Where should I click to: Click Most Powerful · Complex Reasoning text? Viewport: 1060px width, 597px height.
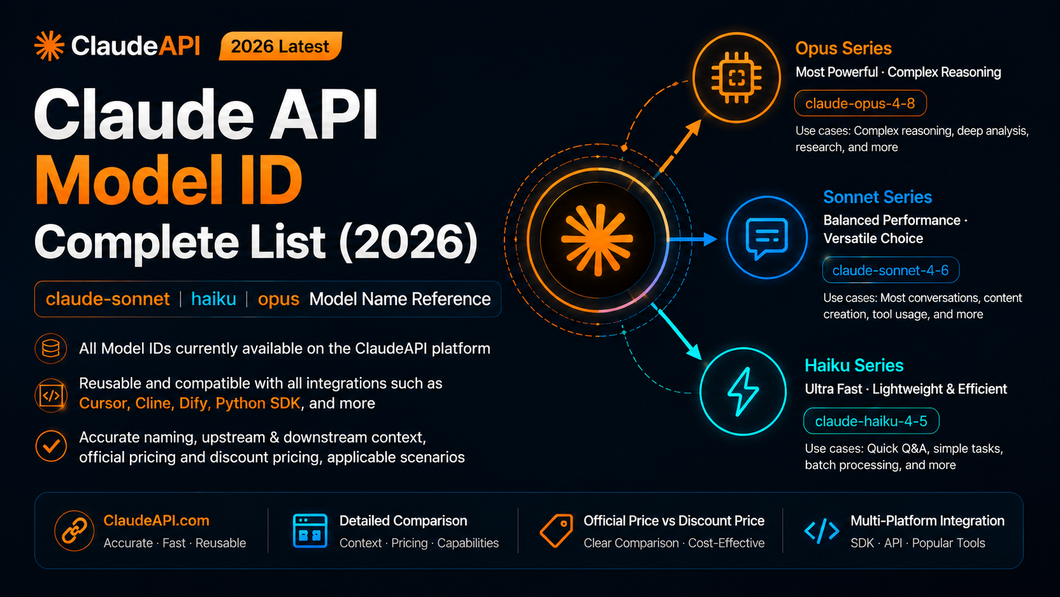pos(898,72)
